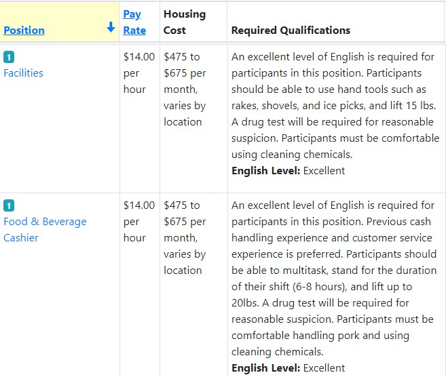Click the Housing Cost column header
Screen dimensions: 446x377
[x=185, y=22]
